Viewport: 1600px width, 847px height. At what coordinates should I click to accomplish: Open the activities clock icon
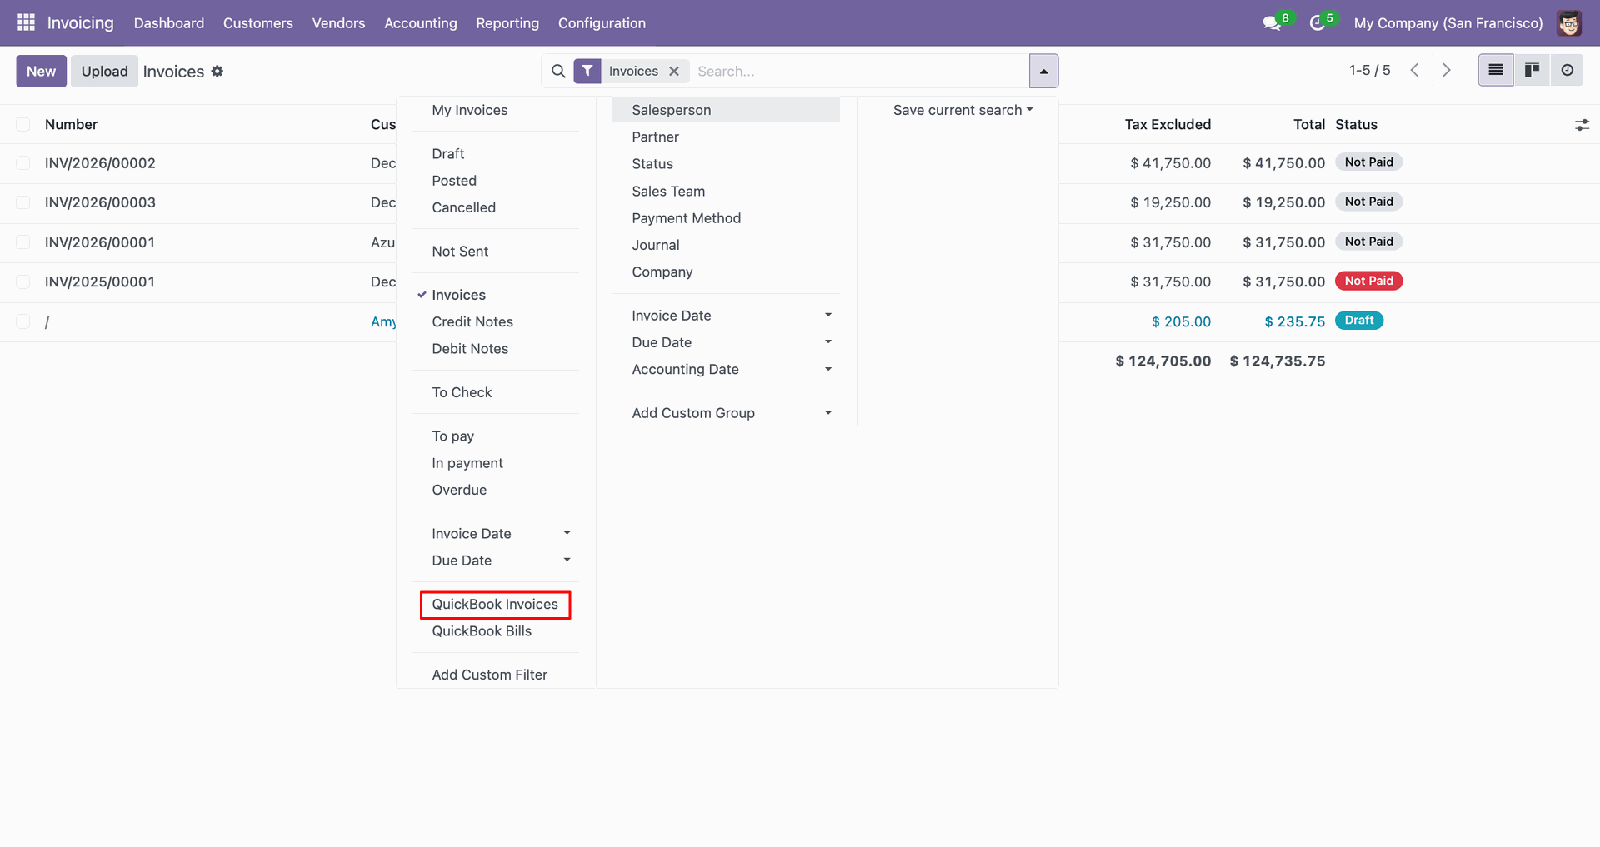1317,23
